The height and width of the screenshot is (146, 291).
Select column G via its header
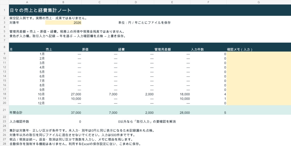(259, 2)
